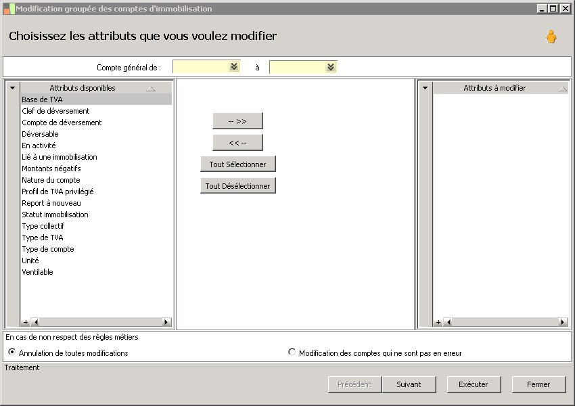The image size is (575, 406).
Task: Select Statut immobilisation attribute
Action: [96, 215]
